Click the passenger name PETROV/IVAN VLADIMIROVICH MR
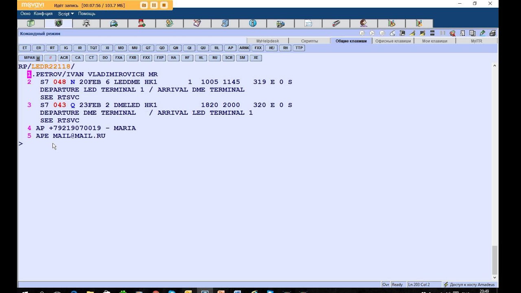 (x=96, y=74)
